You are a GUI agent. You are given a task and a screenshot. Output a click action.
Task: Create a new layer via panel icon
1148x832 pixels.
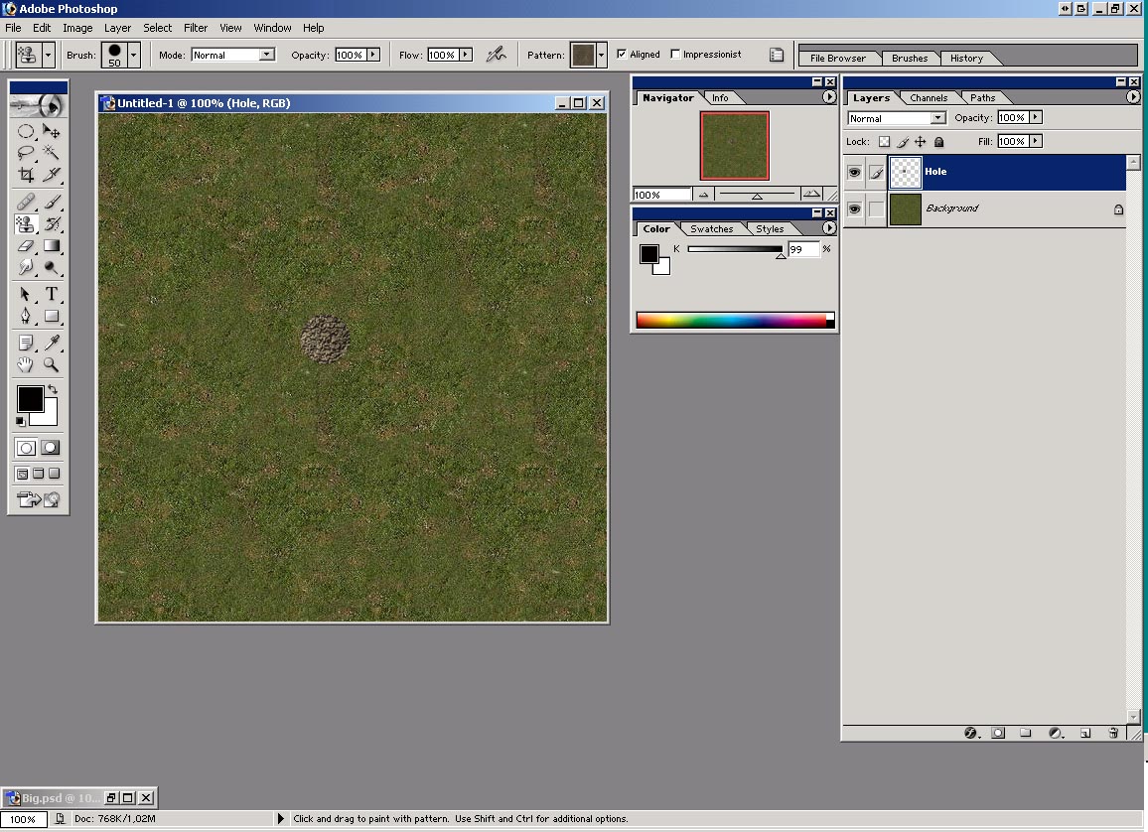[1085, 733]
